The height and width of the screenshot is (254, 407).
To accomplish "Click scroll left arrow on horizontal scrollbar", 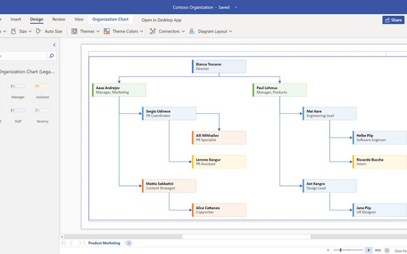I will [x=62, y=237].
